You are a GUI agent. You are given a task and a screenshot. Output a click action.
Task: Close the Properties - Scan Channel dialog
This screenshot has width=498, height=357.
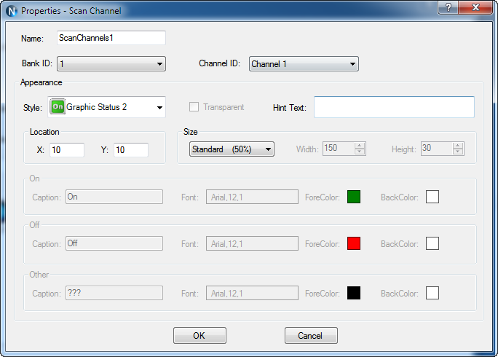point(475,7)
